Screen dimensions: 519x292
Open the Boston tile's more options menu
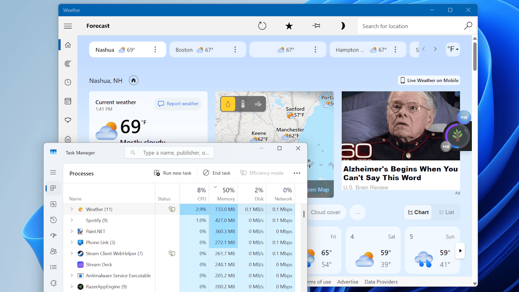pos(235,50)
